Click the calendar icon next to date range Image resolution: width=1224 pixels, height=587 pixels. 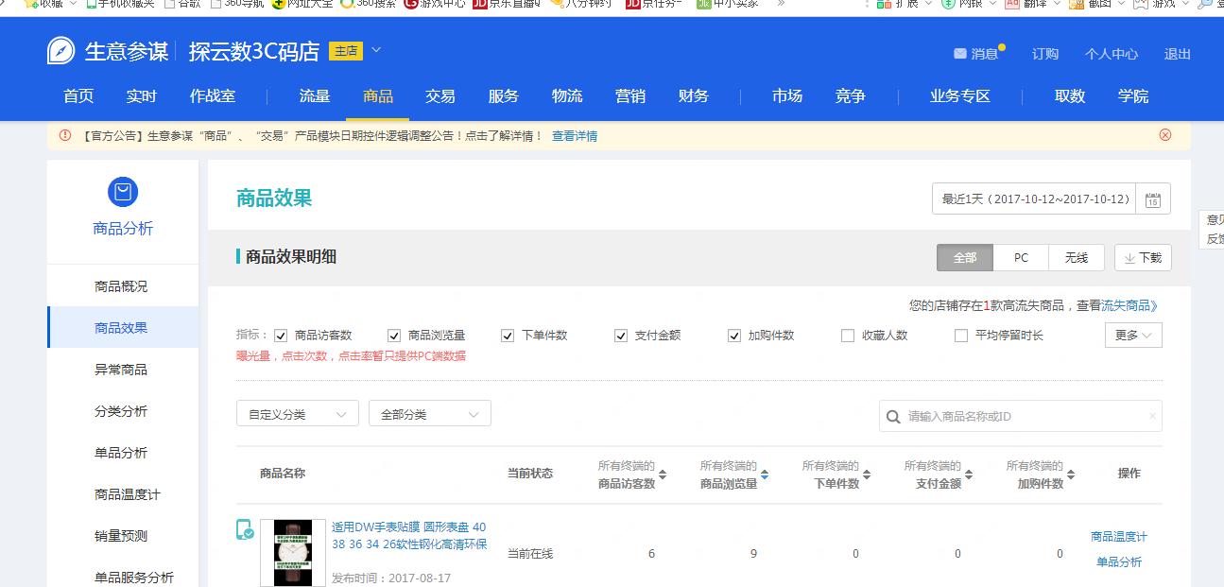point(1154,199)
